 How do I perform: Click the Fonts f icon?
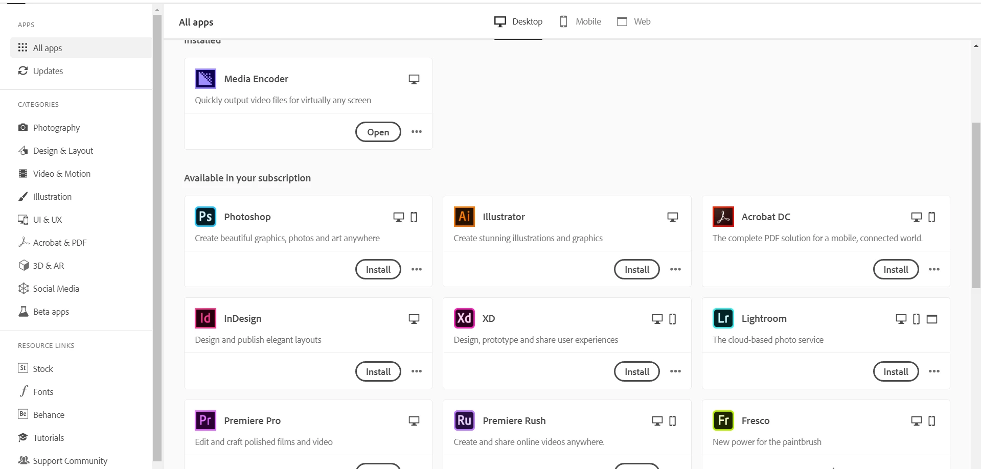(24, 391)
